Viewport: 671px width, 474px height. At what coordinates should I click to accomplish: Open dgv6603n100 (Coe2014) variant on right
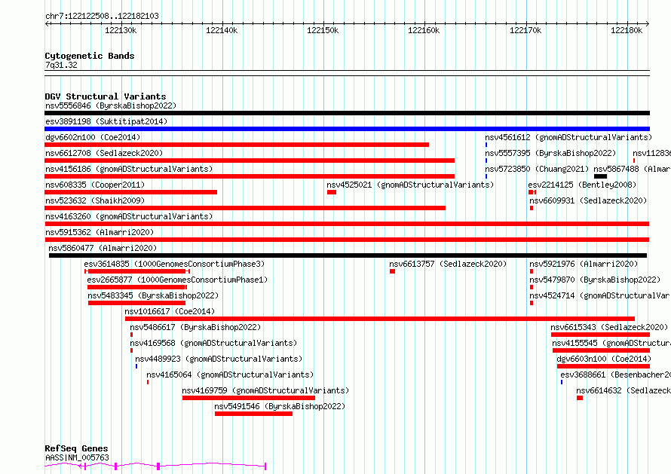coord(604,359)
